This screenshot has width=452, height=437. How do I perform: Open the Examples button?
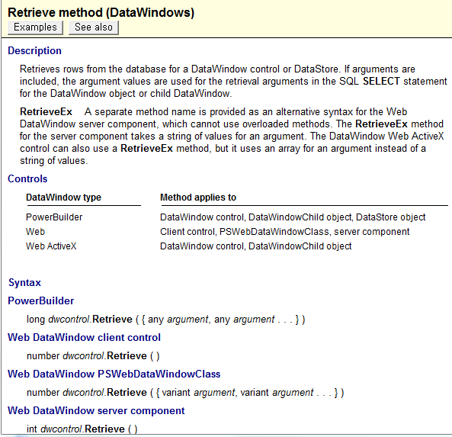[35, 27]
